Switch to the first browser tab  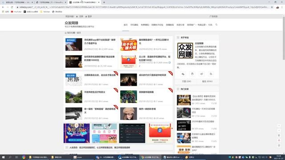18,2
